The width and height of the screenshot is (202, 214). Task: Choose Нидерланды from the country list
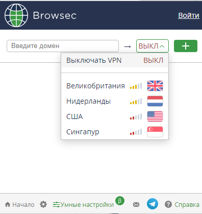[x=115, y=101]
